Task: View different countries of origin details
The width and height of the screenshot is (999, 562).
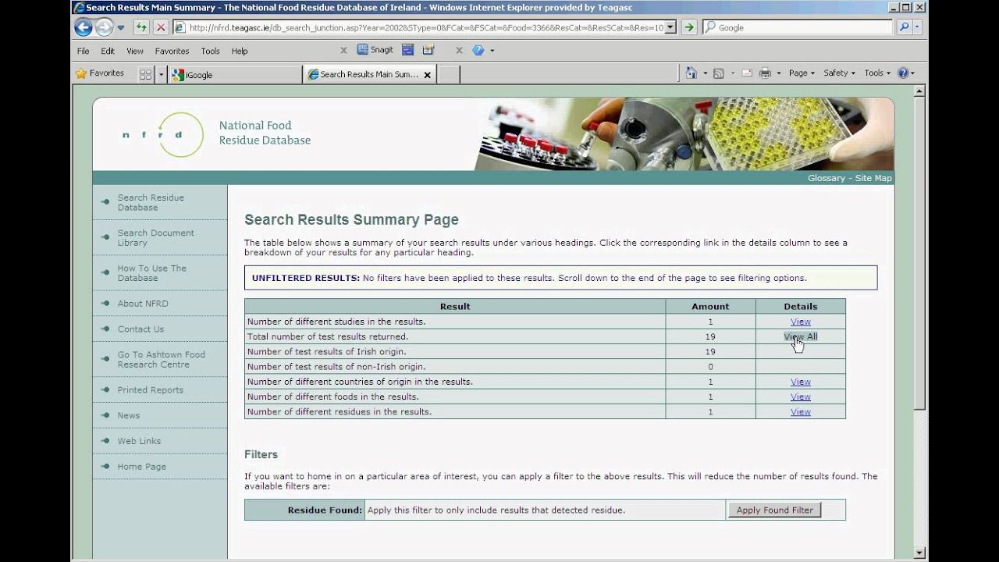Action: pos(800,382)
